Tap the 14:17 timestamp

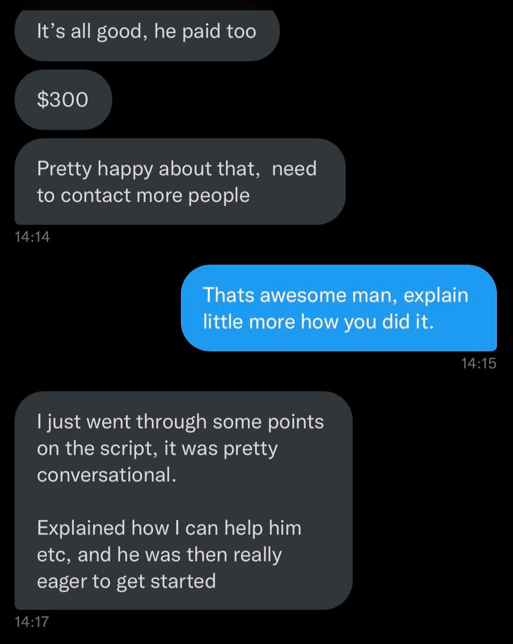(x=32, y=622)
